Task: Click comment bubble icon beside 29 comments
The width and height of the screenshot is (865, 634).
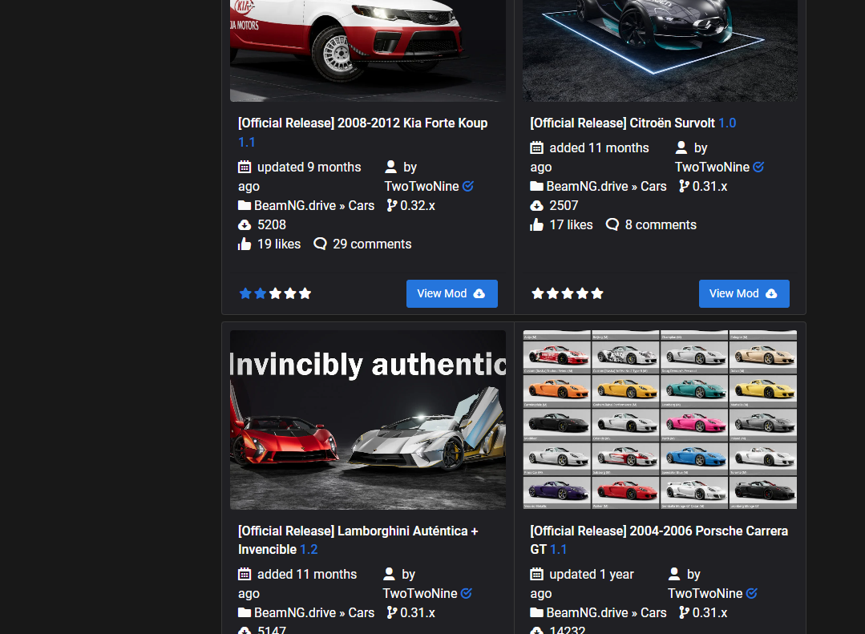Action: 320,244
